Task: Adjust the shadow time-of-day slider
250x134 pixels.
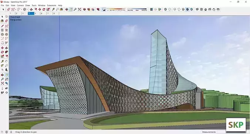Action: 137,9
